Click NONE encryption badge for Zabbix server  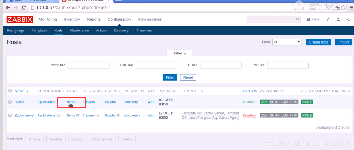[x=307, y=115]
